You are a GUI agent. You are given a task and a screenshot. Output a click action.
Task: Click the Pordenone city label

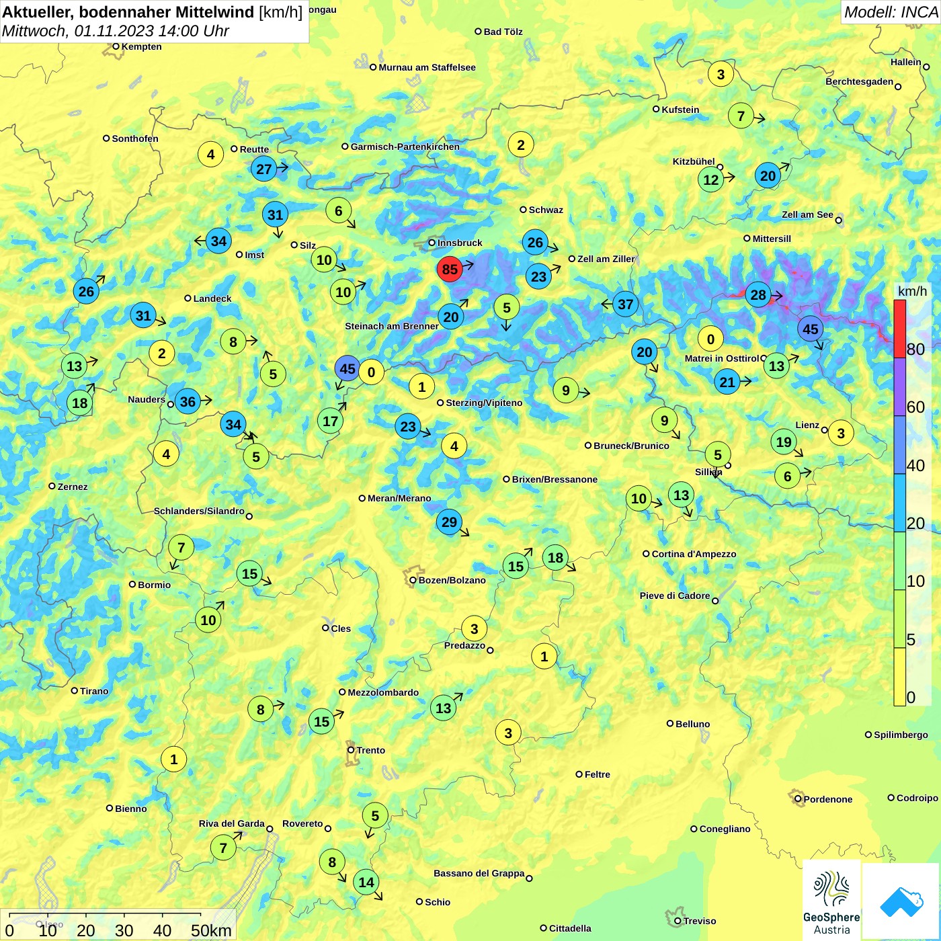pos(827,799)
